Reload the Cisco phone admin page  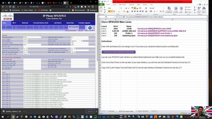pyautogui.click(x=10, y=7)
